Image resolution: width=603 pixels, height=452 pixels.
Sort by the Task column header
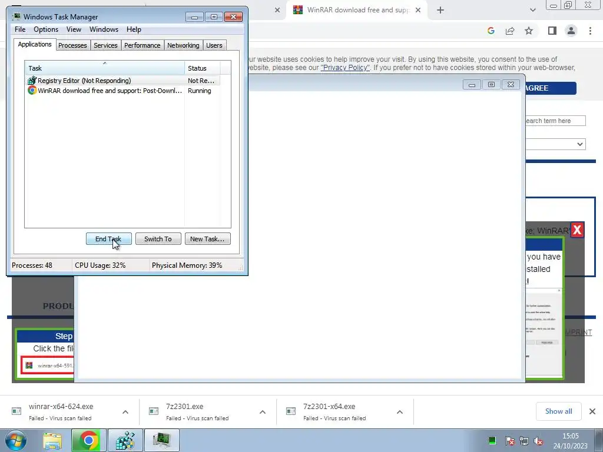pyautogui.click(x=105, y=68)
